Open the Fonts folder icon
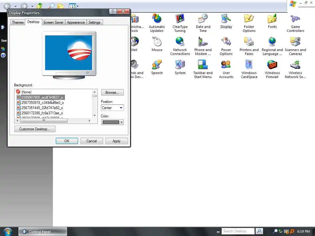Viewport: 315px width, 236px height. (272, 21)
